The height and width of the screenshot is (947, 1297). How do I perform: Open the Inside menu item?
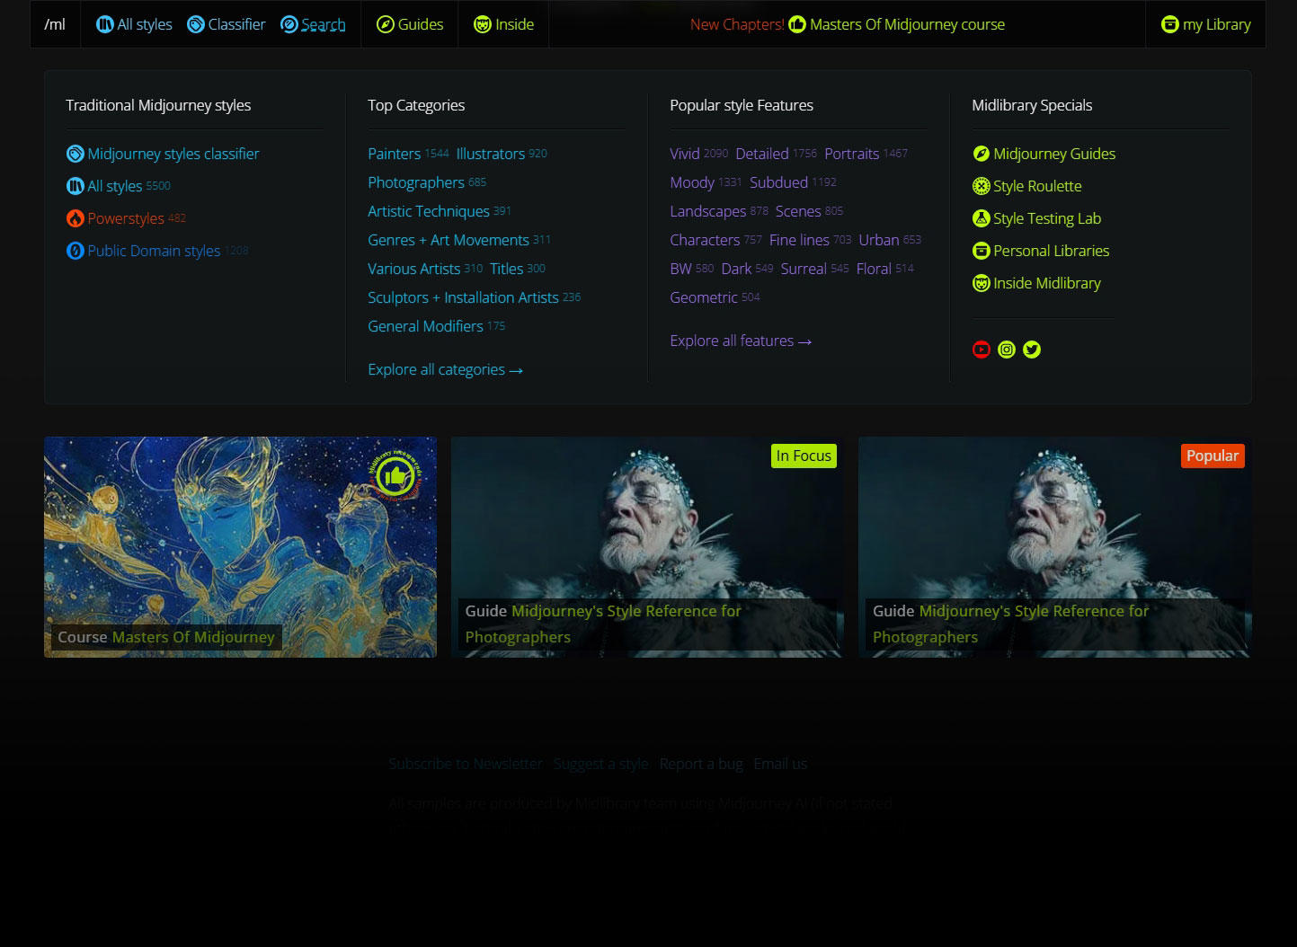[x=503, y=24]
